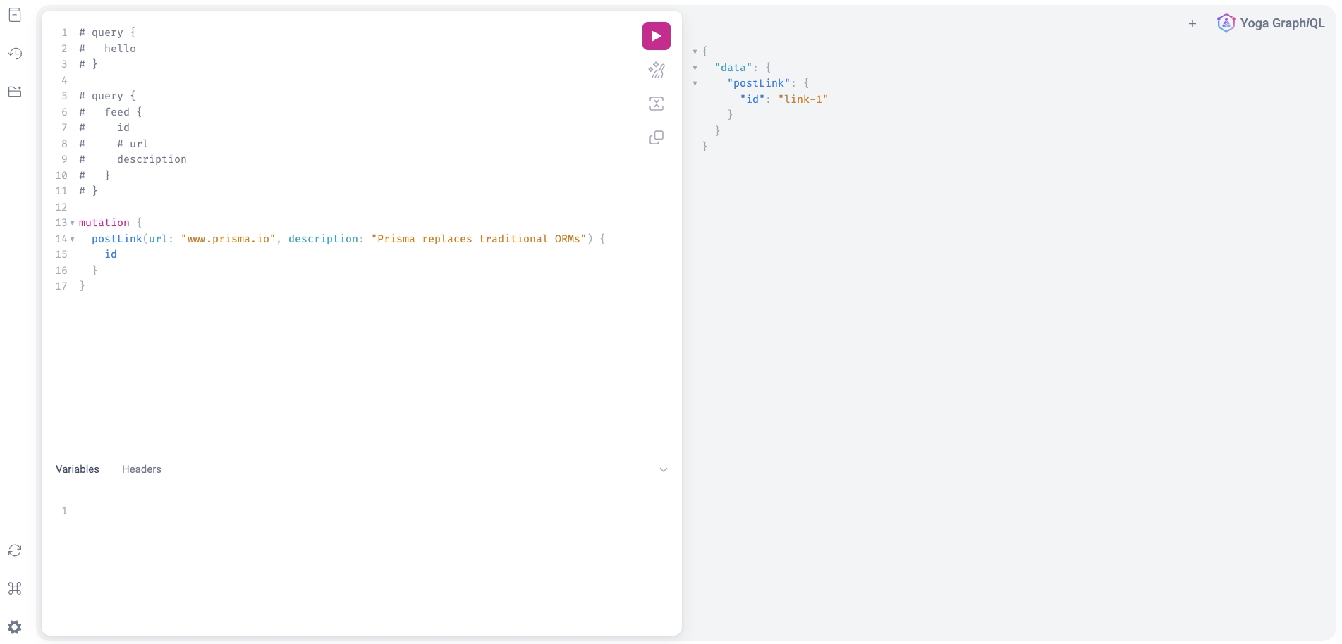This screenshot has width=1342, height=644.
Task: Collapse the variables editor with the chevron
Action: point(663,470)
